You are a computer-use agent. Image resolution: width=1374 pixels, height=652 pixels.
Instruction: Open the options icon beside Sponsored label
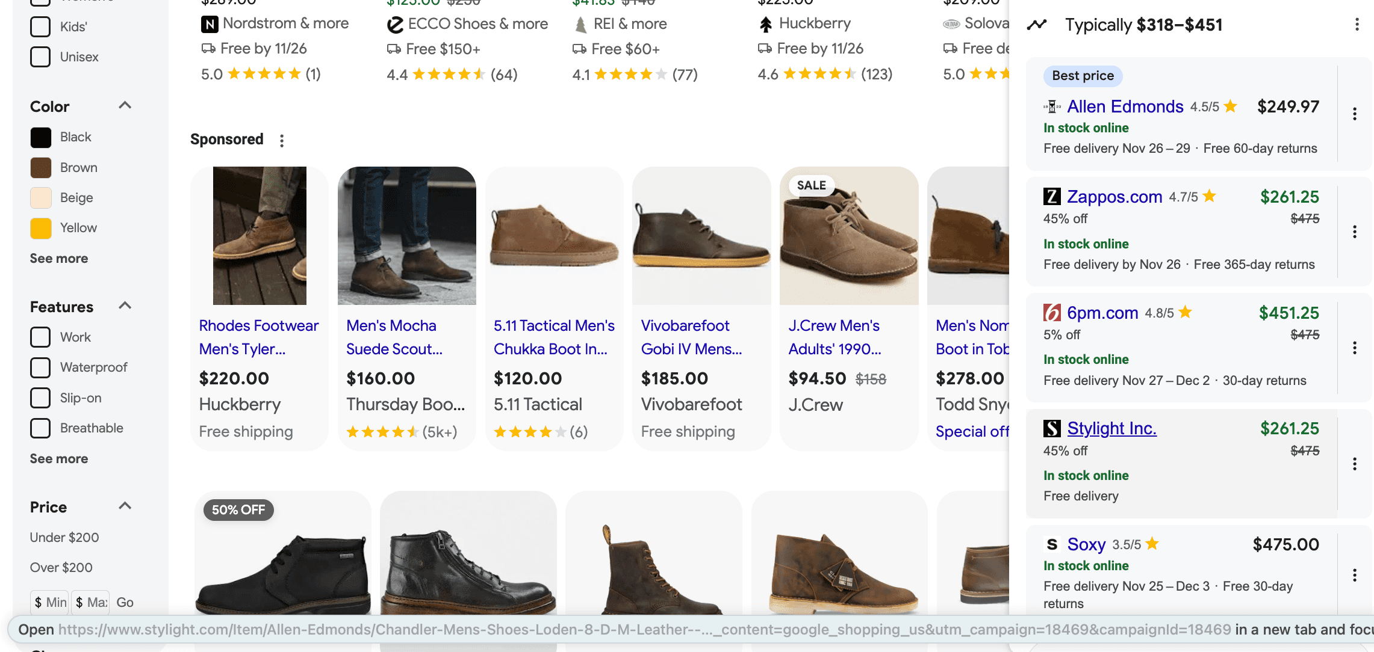(282, 140)
